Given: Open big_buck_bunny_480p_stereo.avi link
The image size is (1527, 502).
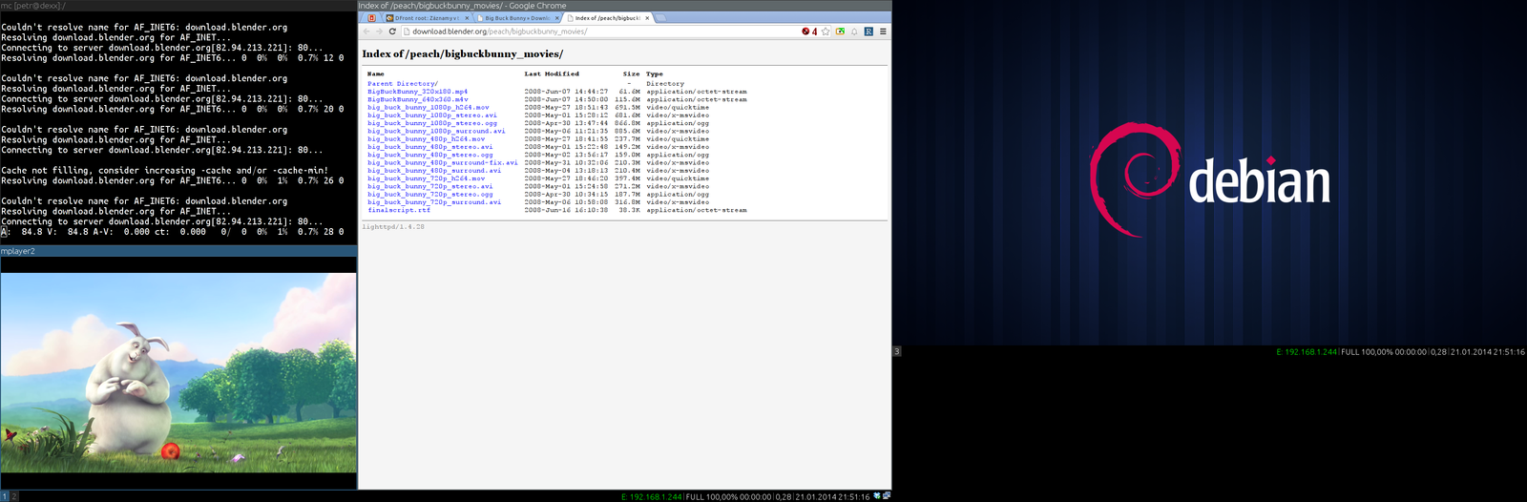Looking at the screenshot, I should [430, 147].
